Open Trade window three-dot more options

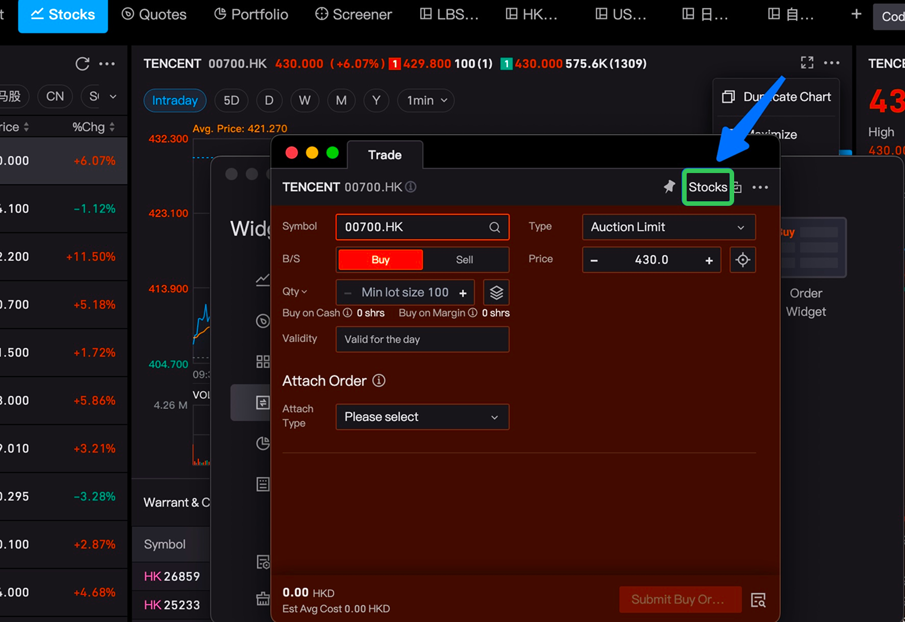[760, 187]
